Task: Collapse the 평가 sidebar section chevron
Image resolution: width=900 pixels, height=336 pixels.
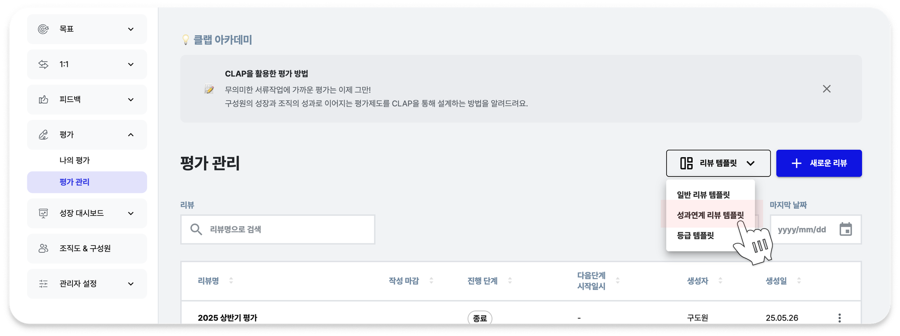Action: (x=131, y=134)
